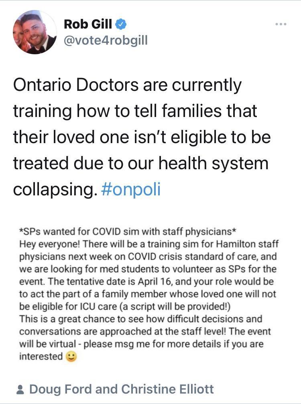The width and height of the screenshot is (301, 404).
Task: Tap the #onpoli hashtag
Action: pos(131,189)
